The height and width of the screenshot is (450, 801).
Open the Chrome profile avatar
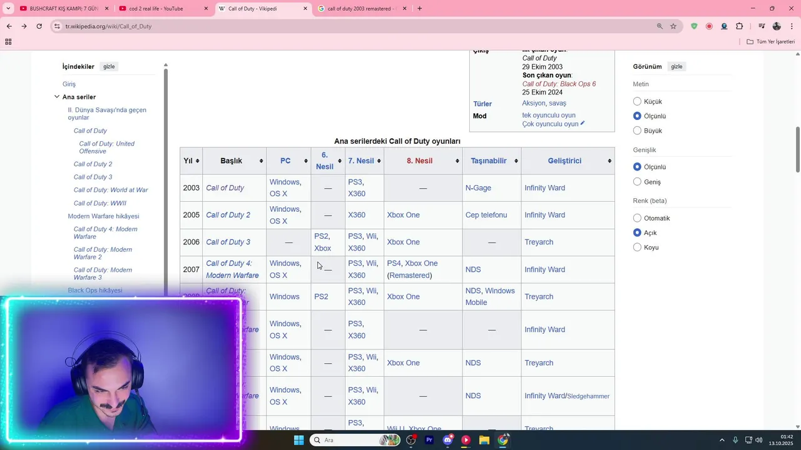point(777,26)
